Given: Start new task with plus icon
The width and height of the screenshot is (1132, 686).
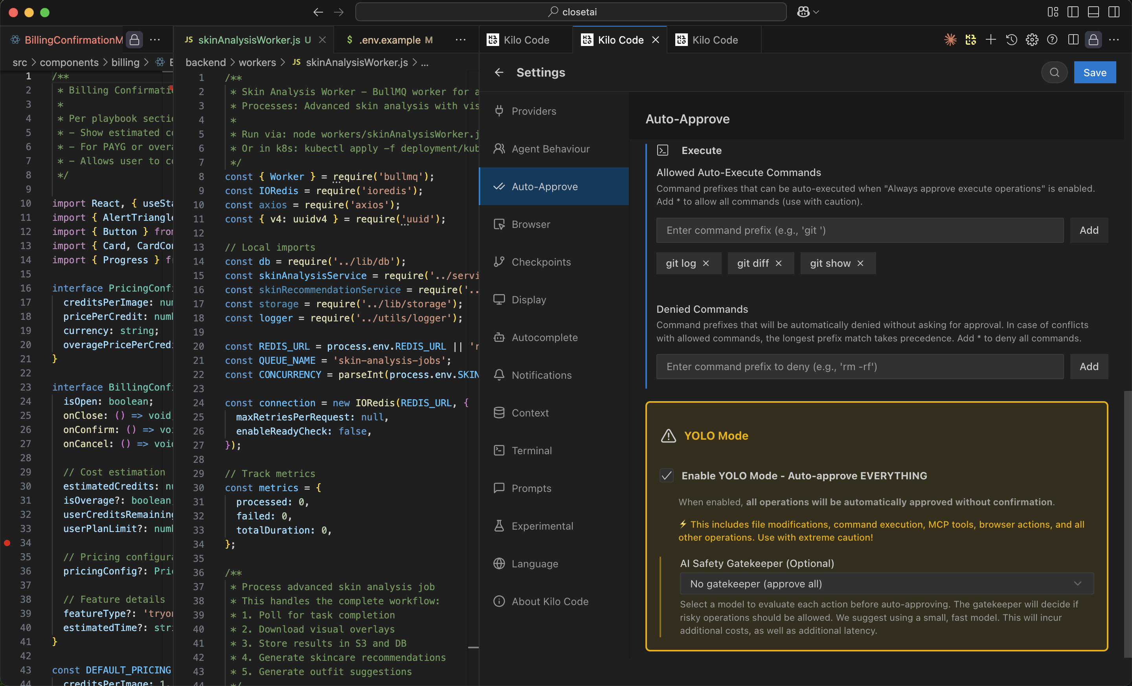Looking at the screenshot, I should click(x=990, y=40).
